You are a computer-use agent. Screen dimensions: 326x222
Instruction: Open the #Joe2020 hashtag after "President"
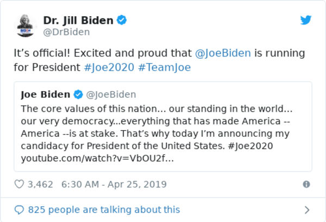pos(109,69)
